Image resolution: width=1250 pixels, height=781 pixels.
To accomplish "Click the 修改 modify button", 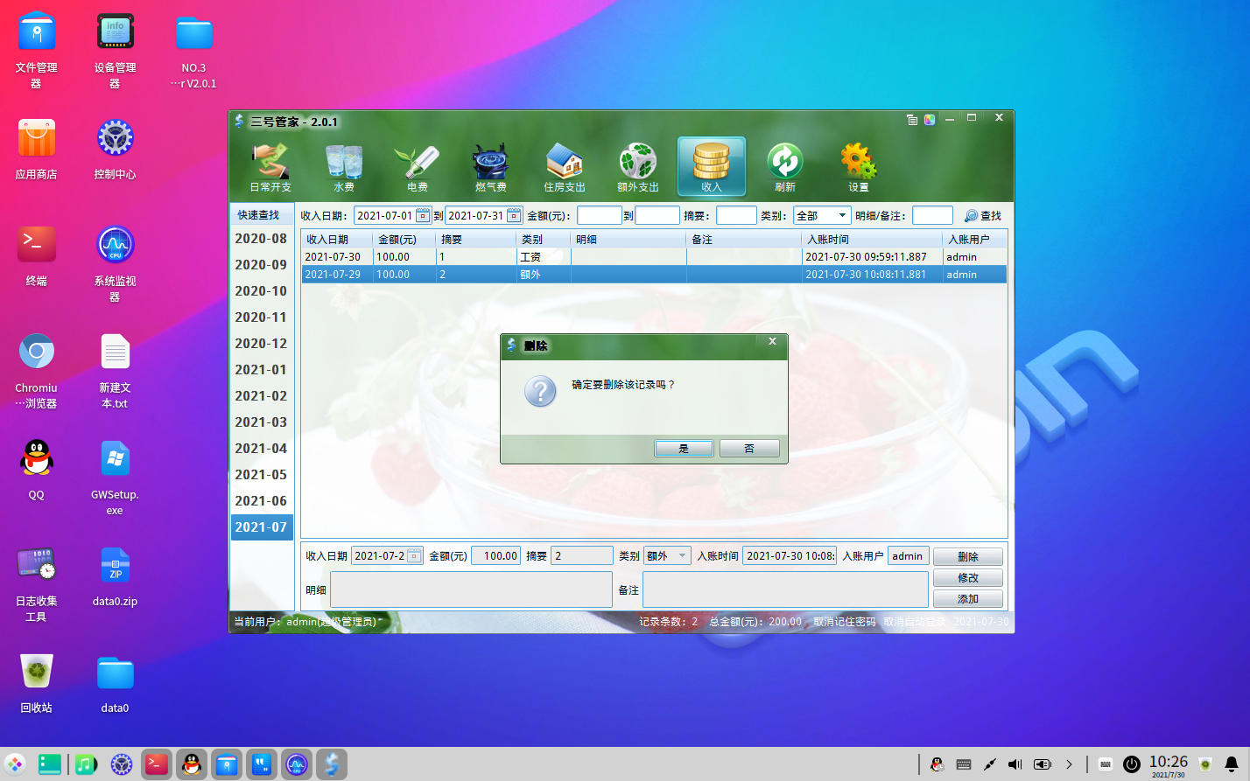I will click(x=968, y=577).
